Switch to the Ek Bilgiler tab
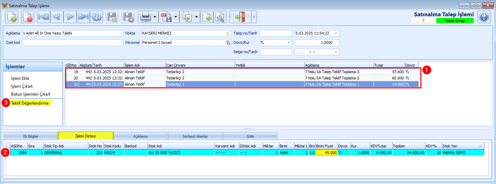The height and width of the screenshot is (184, 496). click(31, 136)
